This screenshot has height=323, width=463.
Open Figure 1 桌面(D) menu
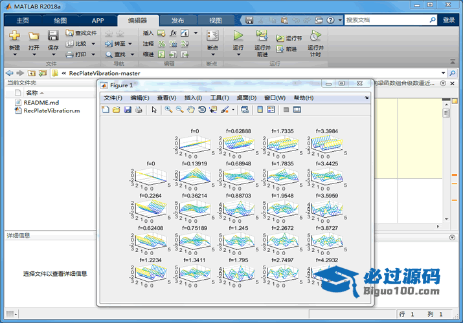point(247,98)
